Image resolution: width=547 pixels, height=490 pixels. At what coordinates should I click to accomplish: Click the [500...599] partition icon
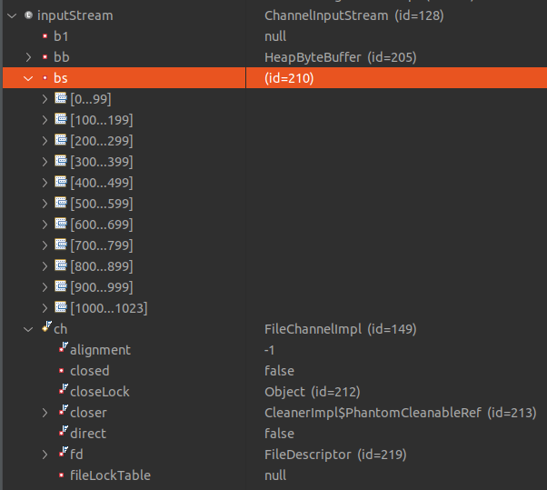point(61,203)
